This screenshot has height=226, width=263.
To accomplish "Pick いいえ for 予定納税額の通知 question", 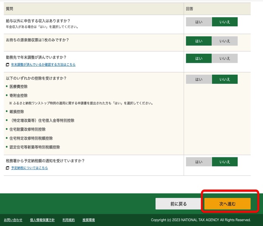I will pyautogui.click(x=225, y=162).
